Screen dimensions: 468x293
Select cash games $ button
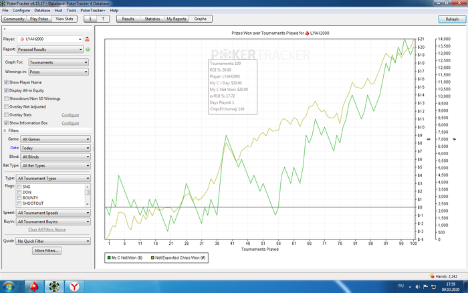pos(90,19)
